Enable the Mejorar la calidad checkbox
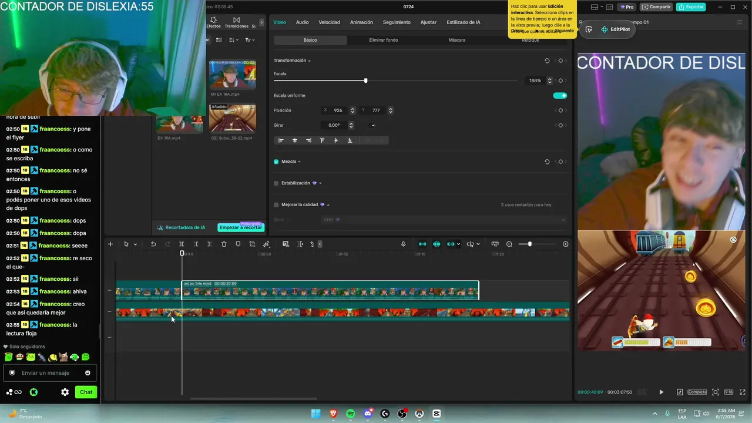The height and width of the screenshot is (423, 752). [276, 204]
